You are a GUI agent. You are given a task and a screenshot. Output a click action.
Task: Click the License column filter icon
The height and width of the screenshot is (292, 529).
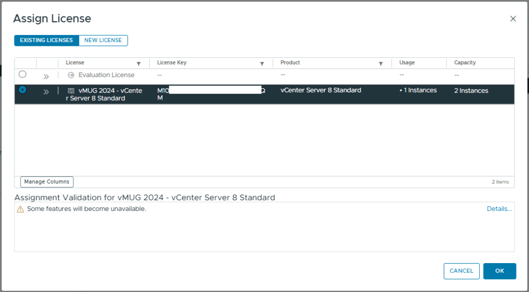tap(138, 63)
